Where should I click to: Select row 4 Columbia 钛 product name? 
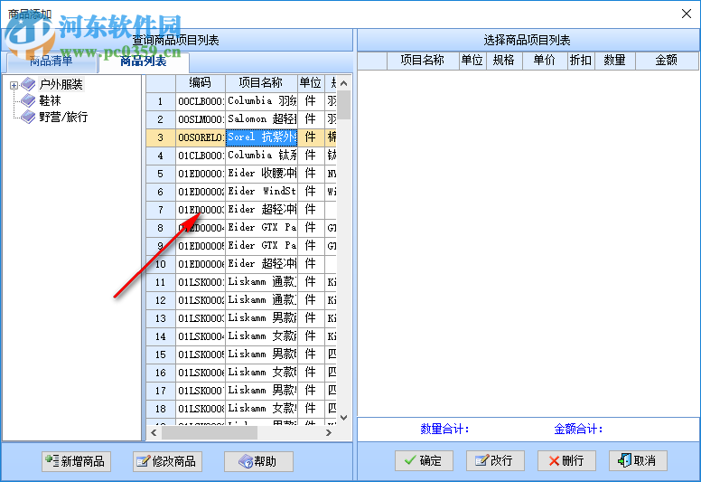(262, 156)
